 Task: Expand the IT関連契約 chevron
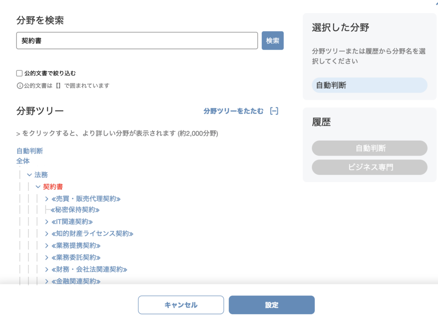(x=47, y=222)
